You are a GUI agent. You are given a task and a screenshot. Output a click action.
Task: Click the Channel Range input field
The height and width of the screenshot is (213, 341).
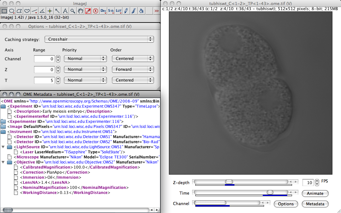pyautogui.click(x=44, y=59)
